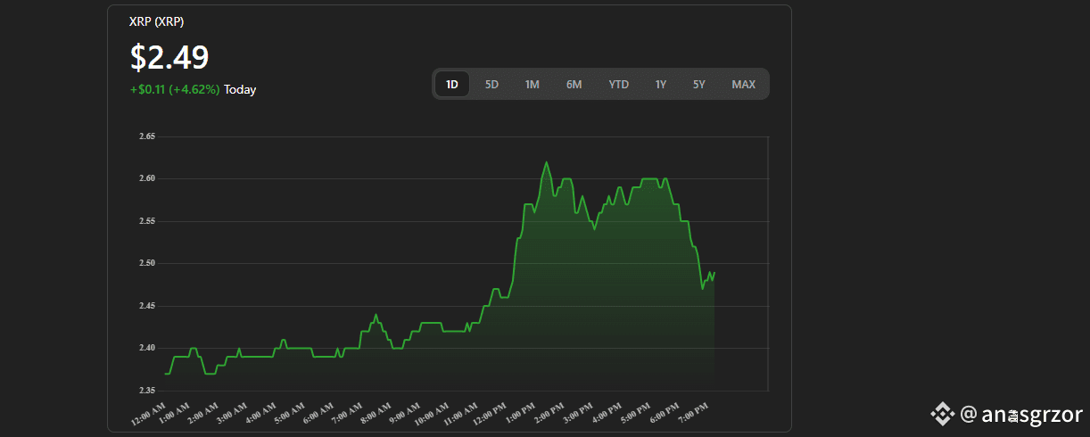Show the 1M price history
Viewport: 1090px width, 437px height.
pyautogui.click(x=532, y=85)
